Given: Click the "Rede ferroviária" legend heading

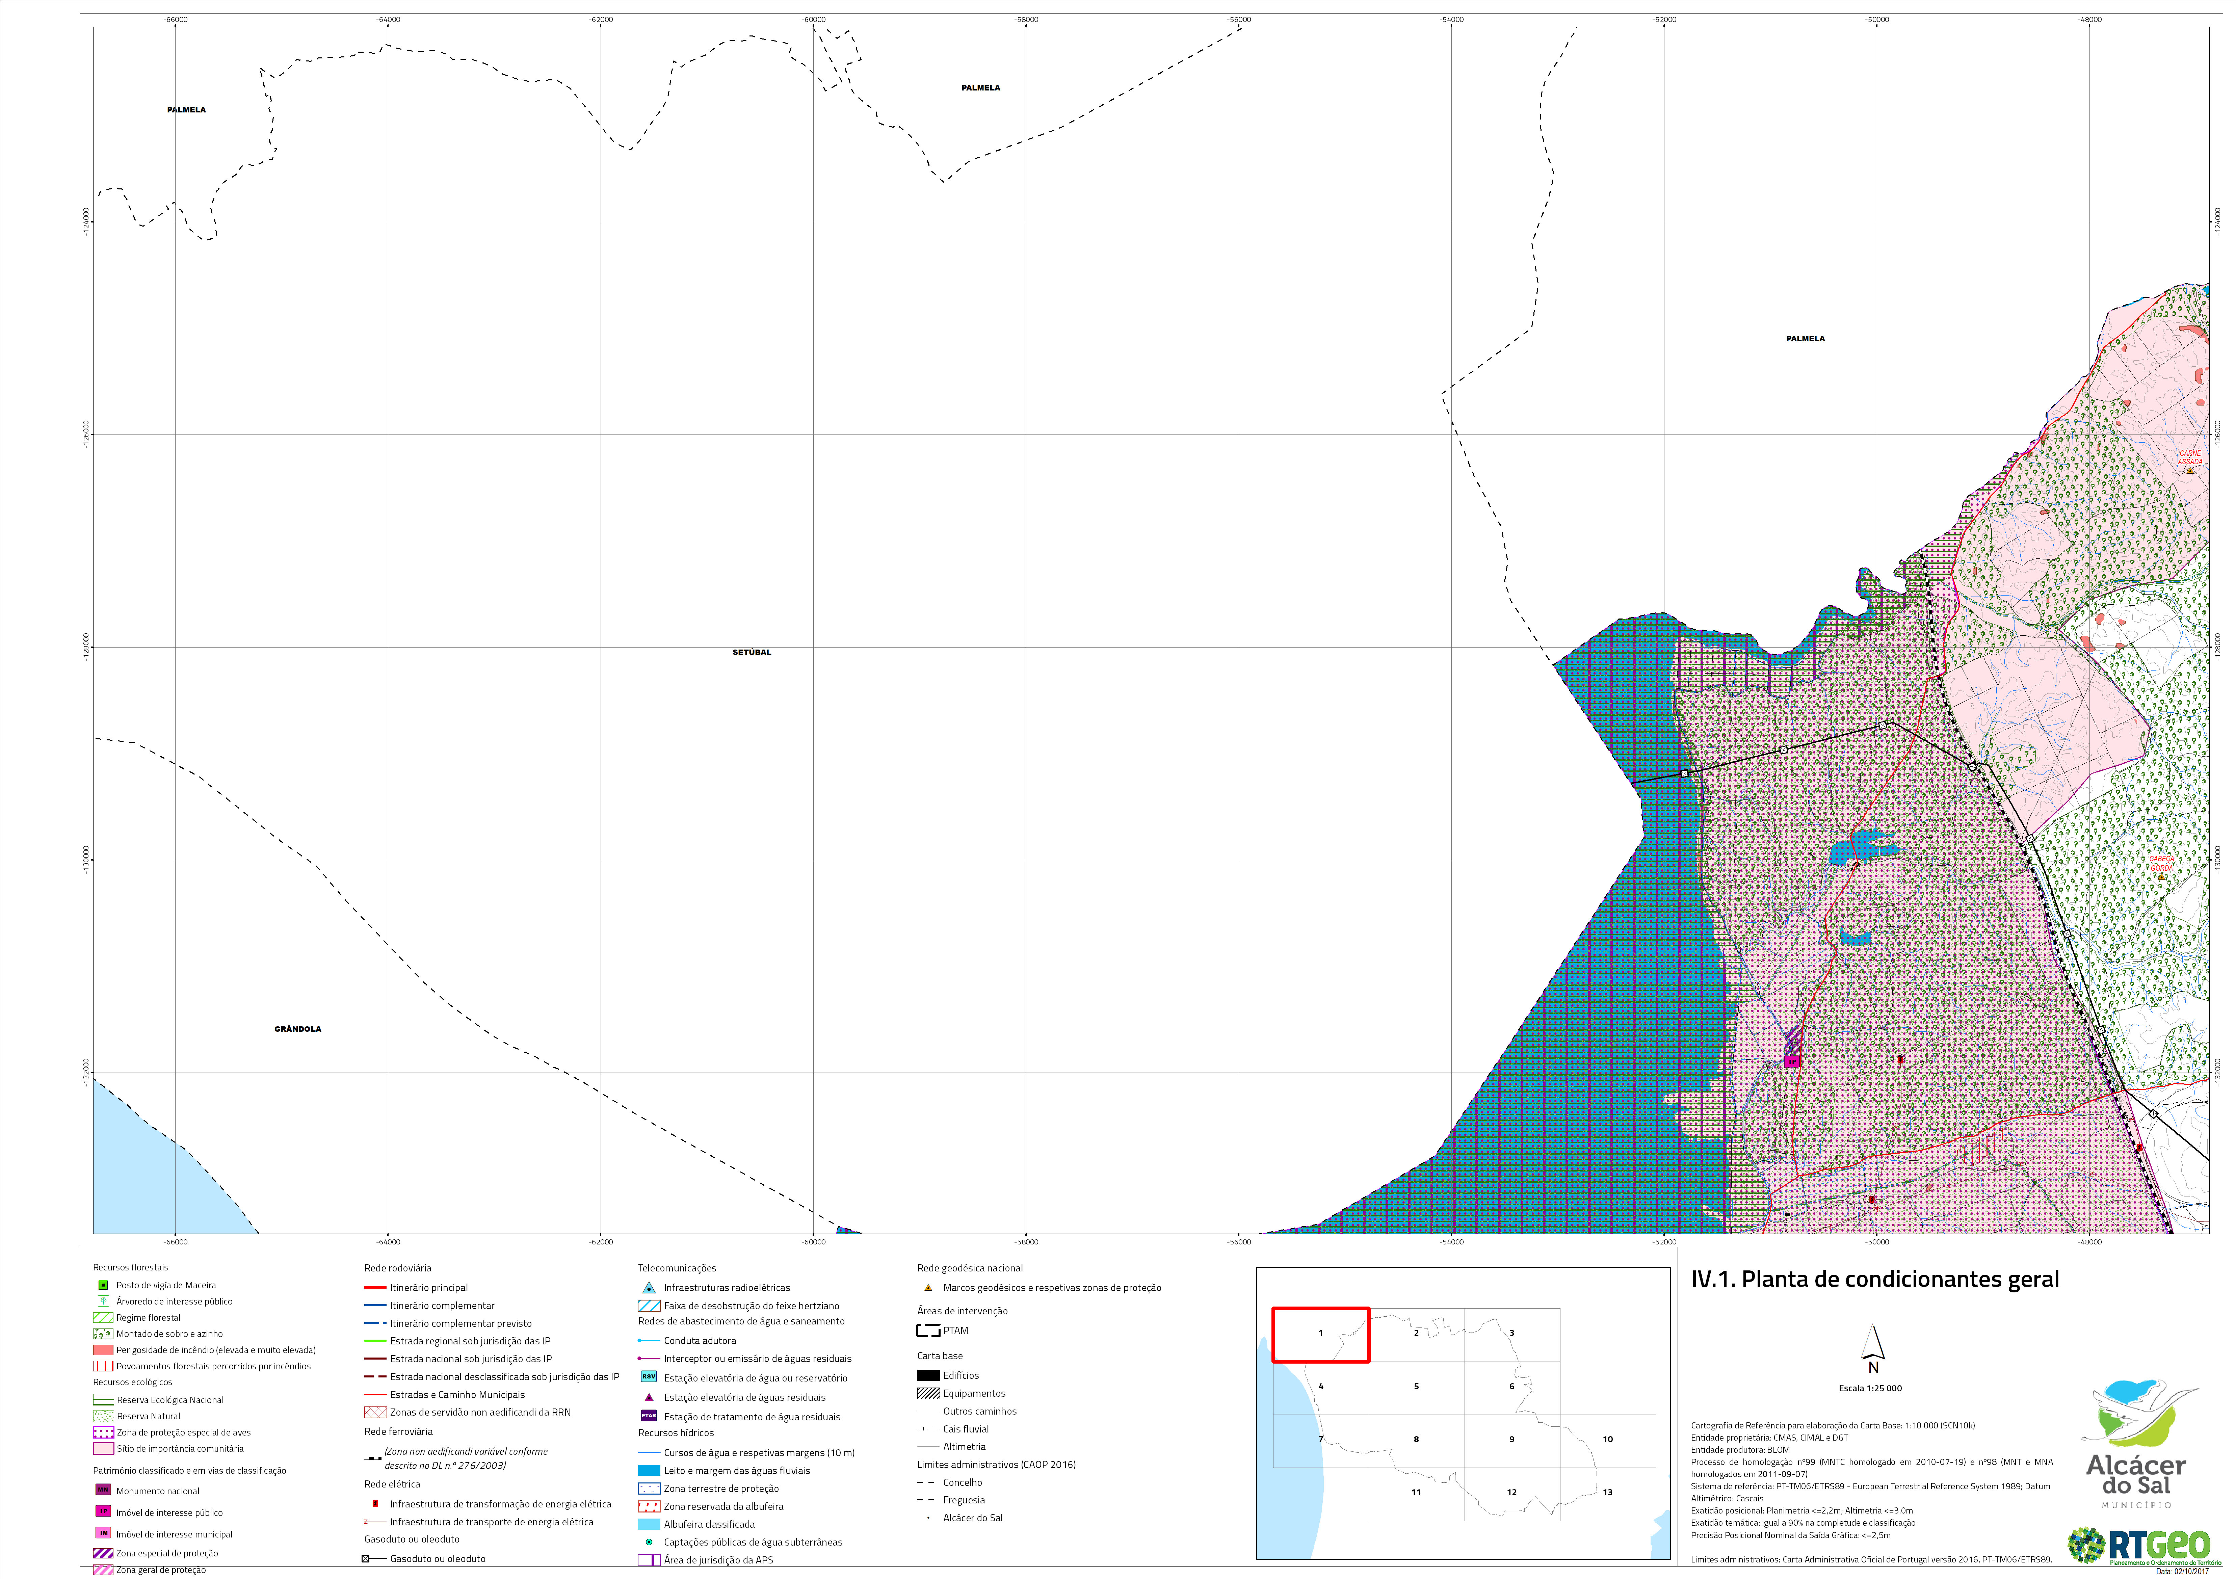Looking at the screenshot, I should [398, 1432].
